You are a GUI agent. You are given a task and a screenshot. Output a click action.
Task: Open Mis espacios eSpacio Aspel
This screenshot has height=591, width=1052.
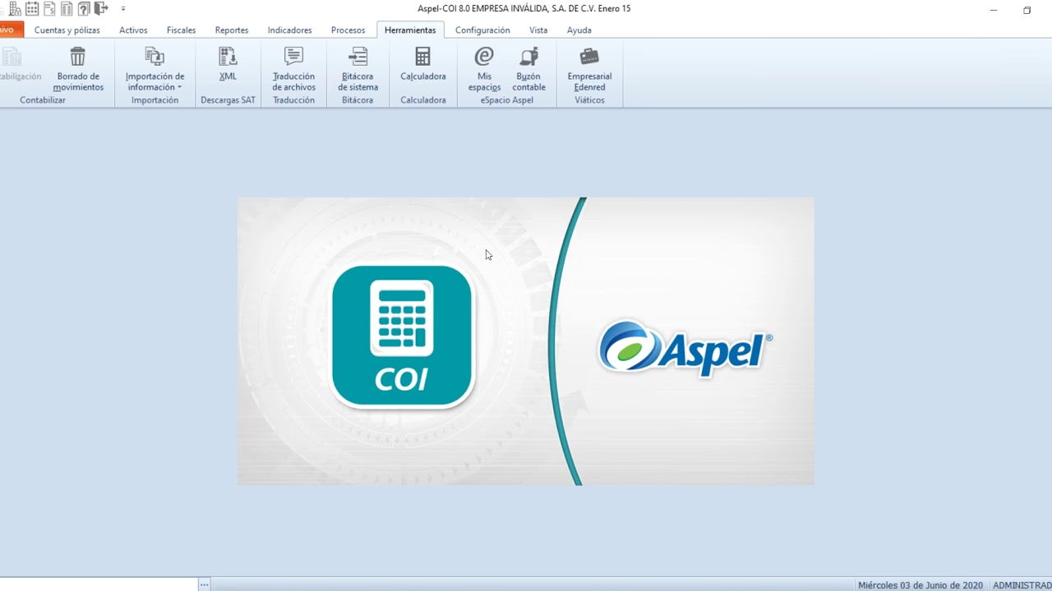(x=484, y=69)
